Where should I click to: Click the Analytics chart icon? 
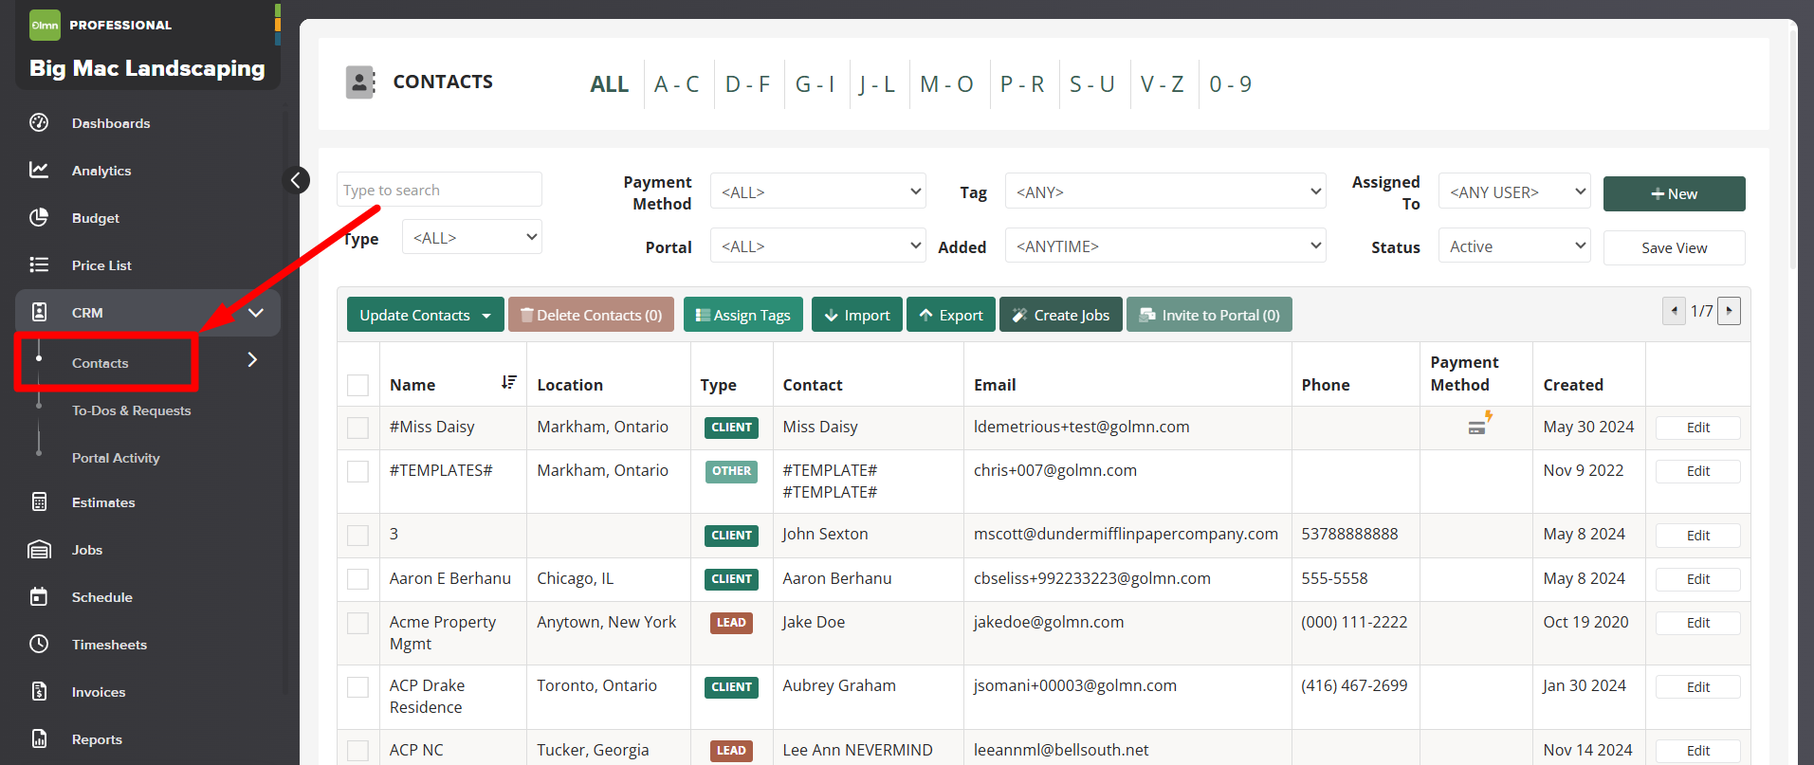(x=39, y=170)
